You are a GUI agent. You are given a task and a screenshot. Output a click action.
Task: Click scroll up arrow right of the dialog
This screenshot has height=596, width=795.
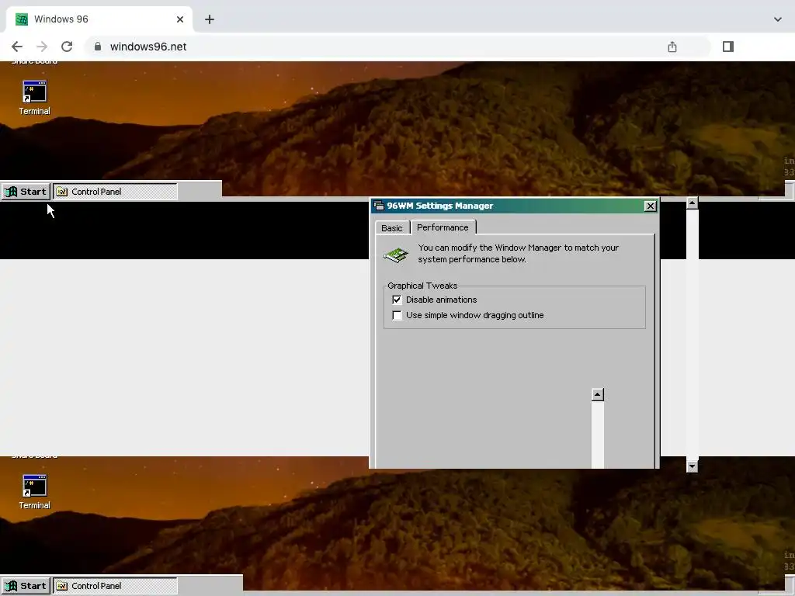pyautogui.click(x=692, y=203)
